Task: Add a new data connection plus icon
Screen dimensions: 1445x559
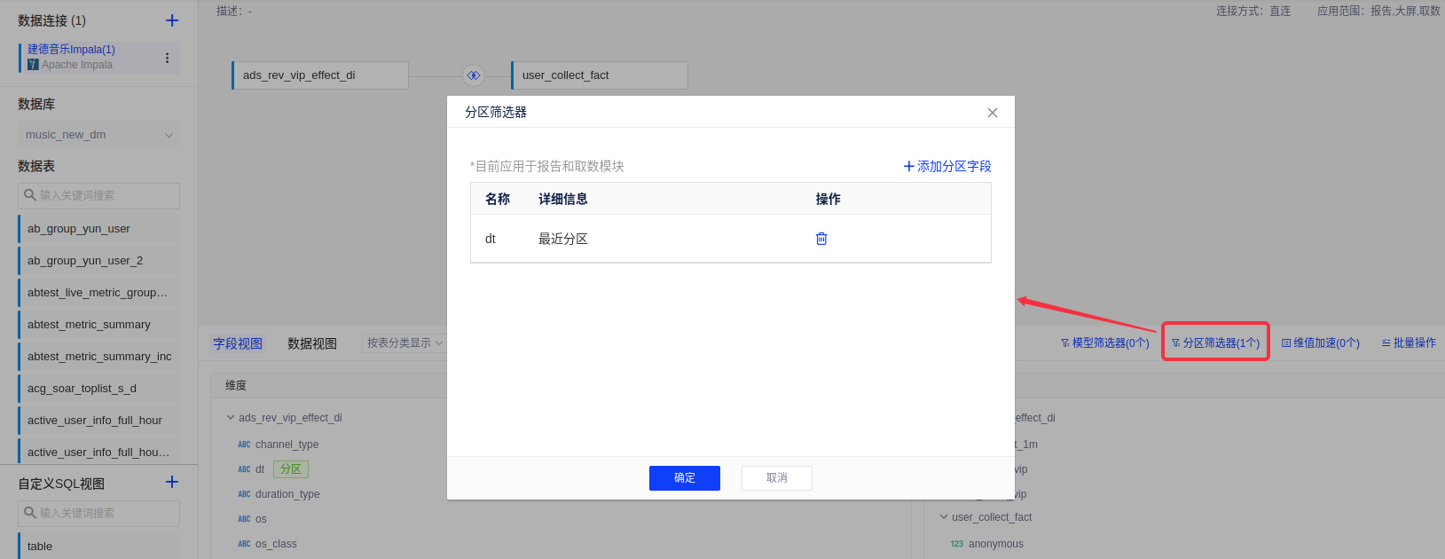Action: [x=172, y=20]
